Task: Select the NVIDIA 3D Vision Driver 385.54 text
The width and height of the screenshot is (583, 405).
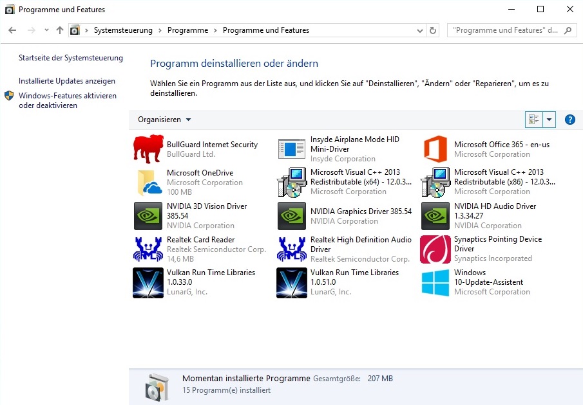Action: pyautogui.click(x=207, y=211)
